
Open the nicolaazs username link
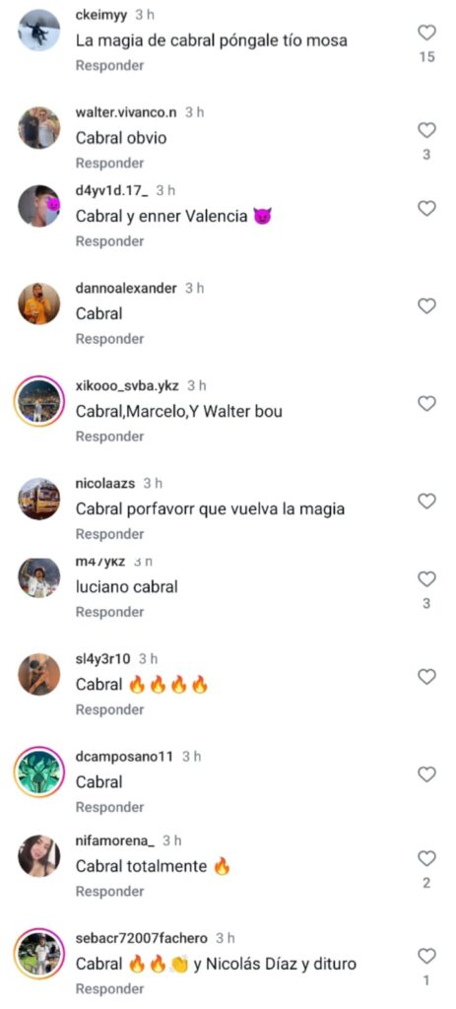104,483
